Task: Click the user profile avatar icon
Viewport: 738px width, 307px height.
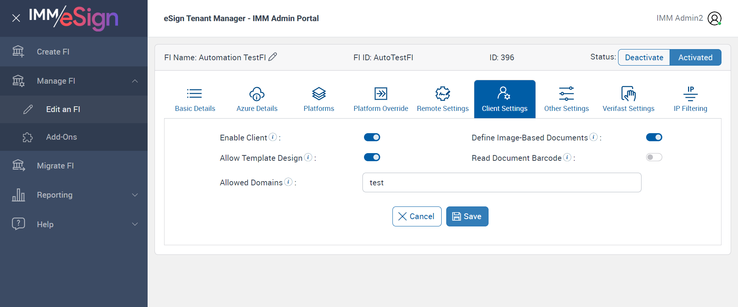Action: [x=714, y=18]
